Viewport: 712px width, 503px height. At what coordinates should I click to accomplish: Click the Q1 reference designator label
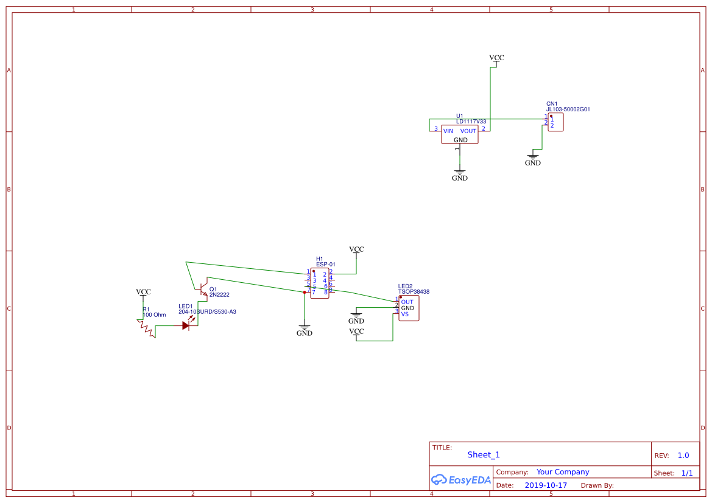pos(213,290)
